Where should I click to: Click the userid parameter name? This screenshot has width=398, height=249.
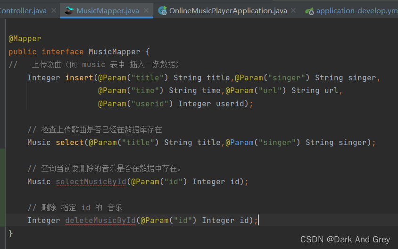coord(230,103)
